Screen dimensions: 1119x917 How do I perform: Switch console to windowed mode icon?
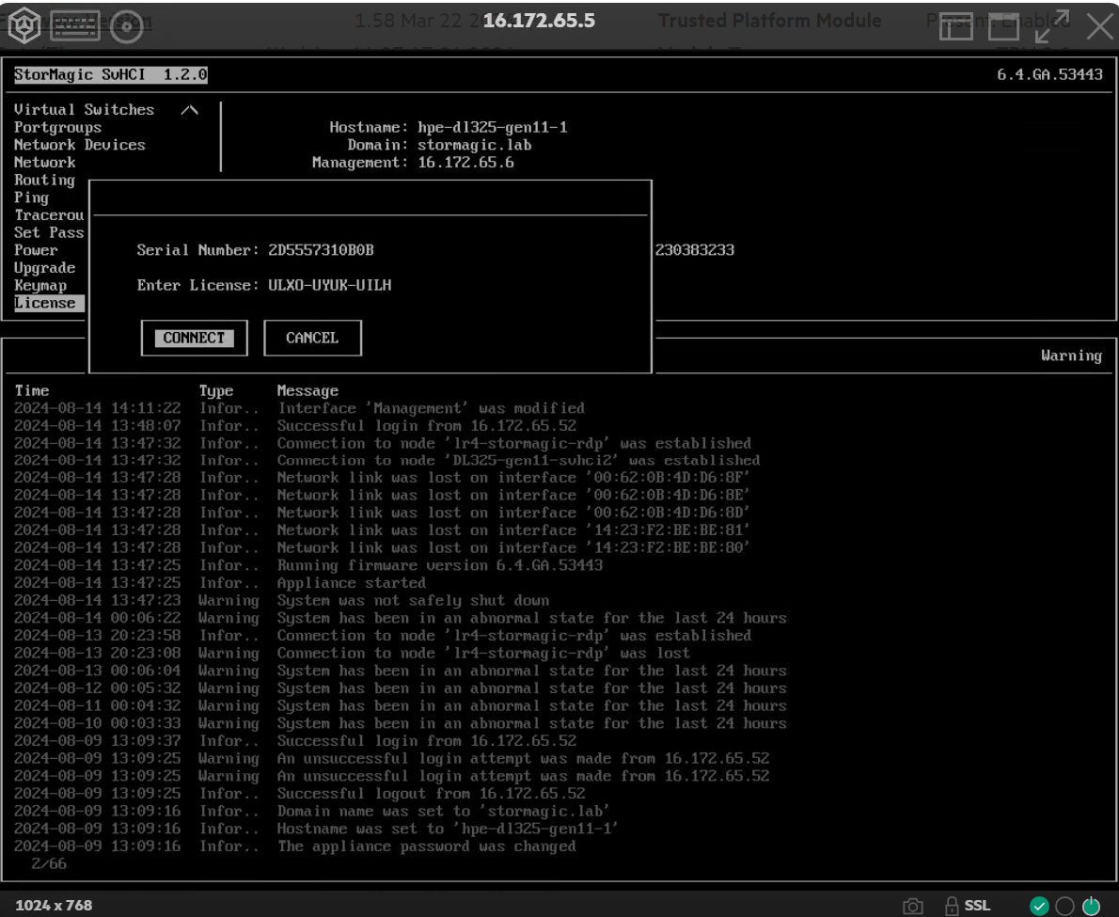(1003, 26)
